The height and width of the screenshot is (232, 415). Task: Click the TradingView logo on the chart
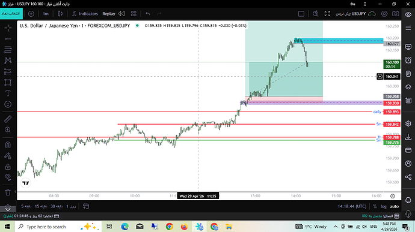coord(26,183)
